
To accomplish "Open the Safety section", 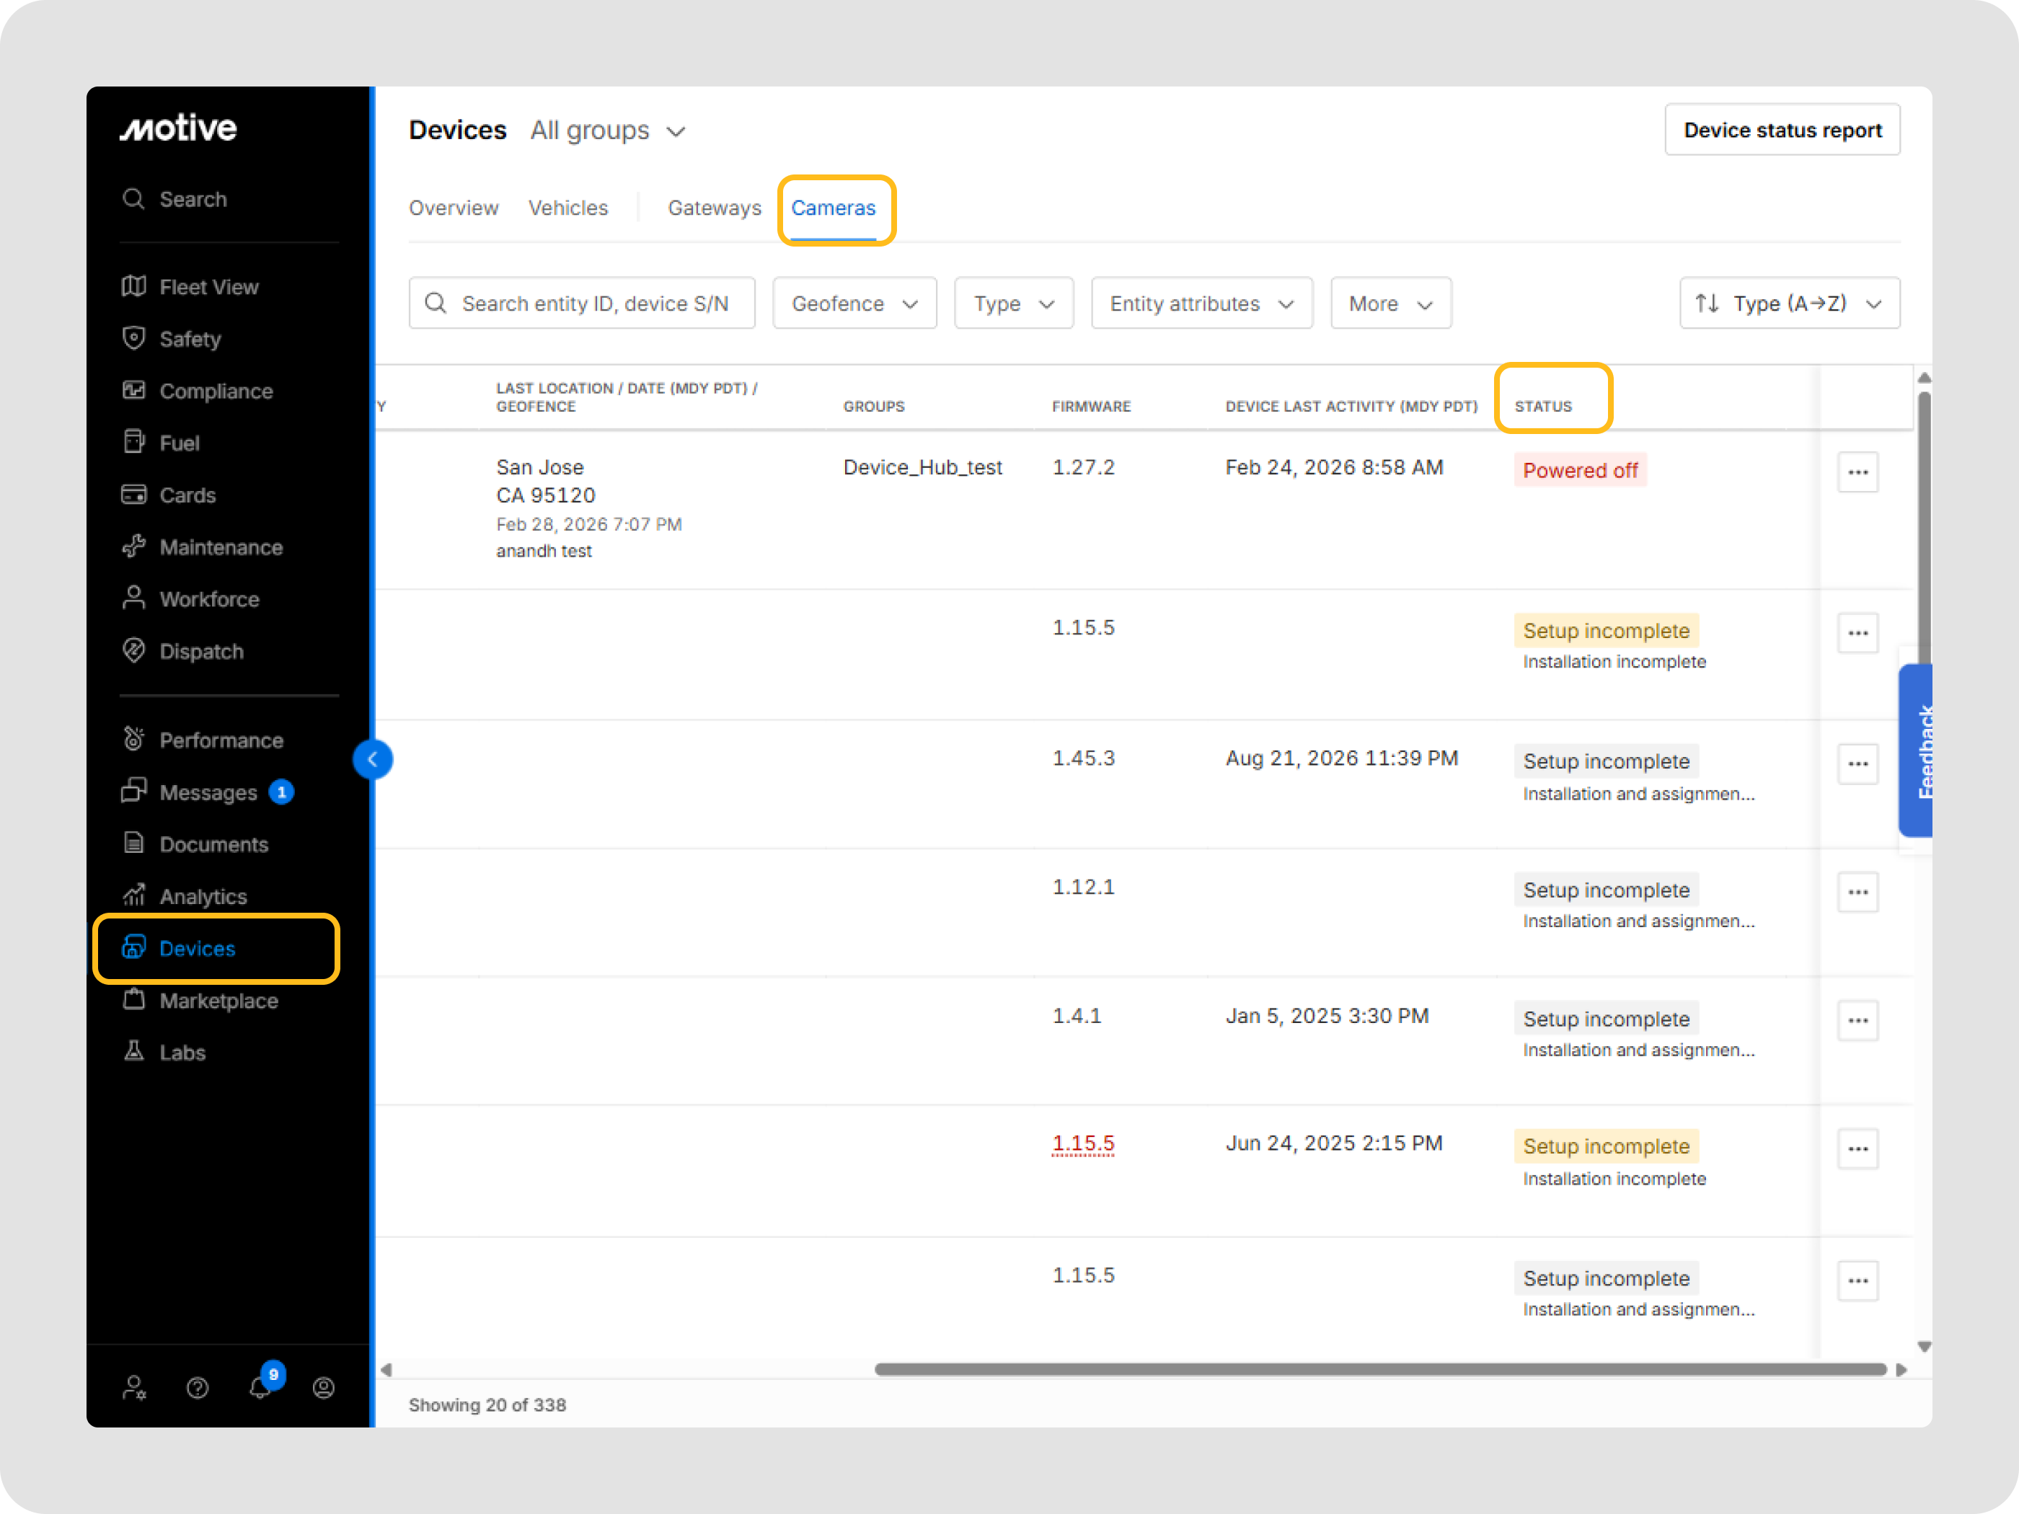I will click(x=172, y=339).
